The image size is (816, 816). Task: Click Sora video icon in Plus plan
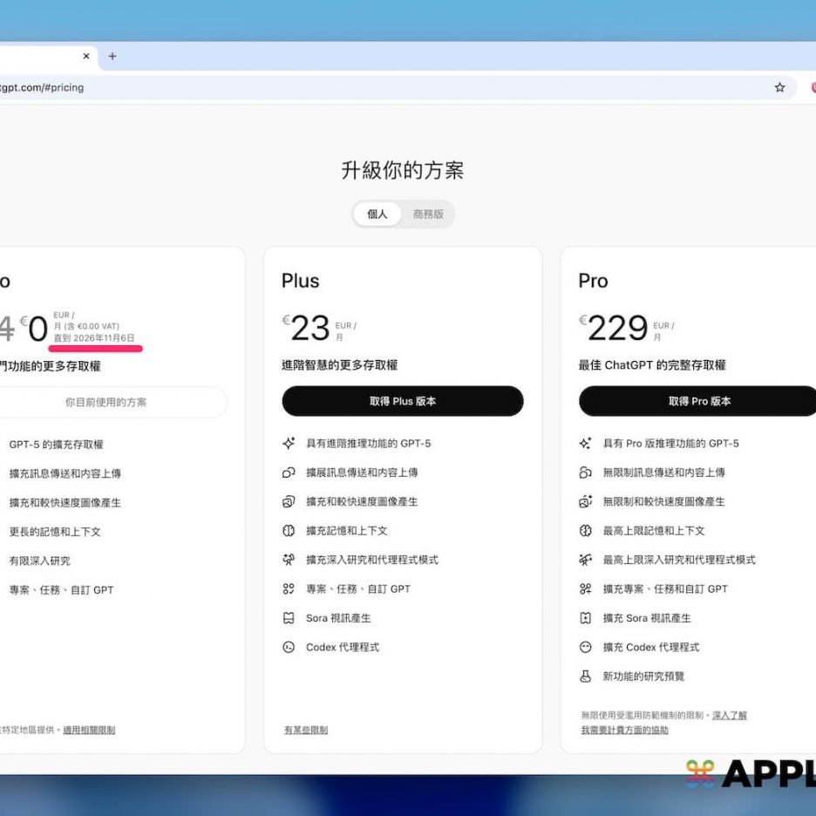click(289, 617)
